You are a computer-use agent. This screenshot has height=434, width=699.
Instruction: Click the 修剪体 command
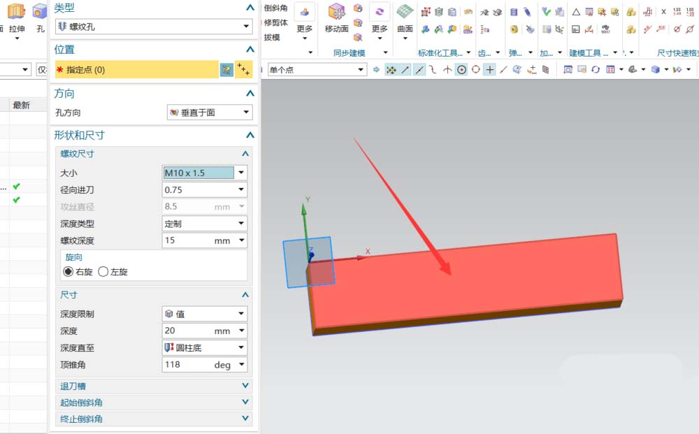click(276, 22)
